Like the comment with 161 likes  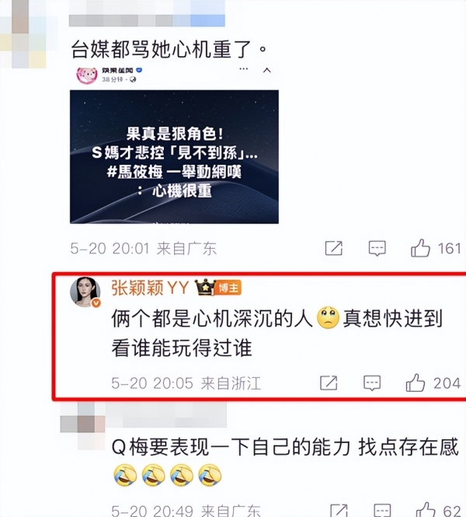click(420, 248)
